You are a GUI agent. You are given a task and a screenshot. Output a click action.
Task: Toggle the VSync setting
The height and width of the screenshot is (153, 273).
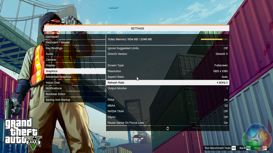coord(167,117)
